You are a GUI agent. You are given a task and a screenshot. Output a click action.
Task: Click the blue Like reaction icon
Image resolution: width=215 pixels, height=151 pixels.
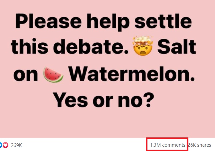(x=1, y=145)
